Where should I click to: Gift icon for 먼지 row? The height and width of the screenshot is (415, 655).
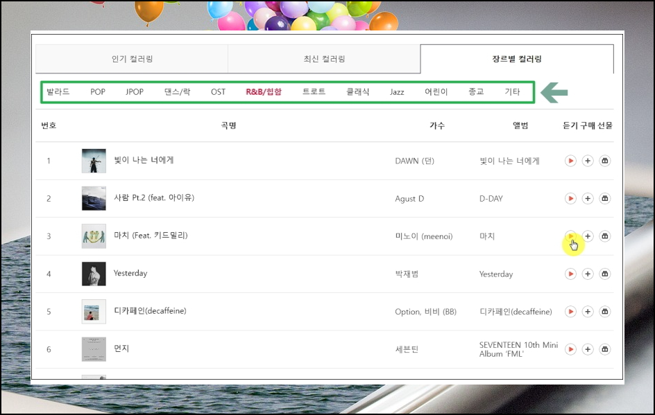pos(604,349)
